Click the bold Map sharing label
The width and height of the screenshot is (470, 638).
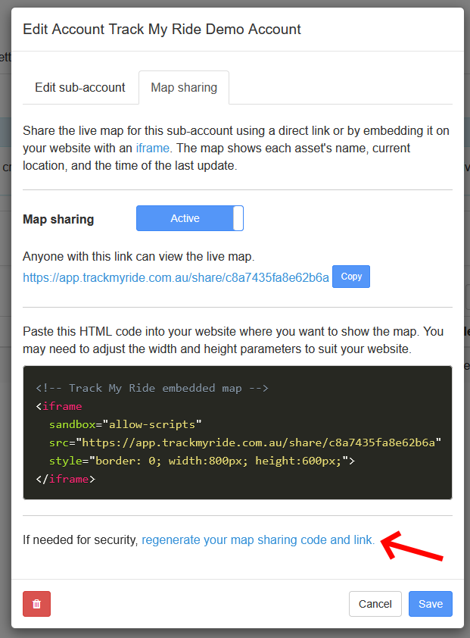pos(58,219)
